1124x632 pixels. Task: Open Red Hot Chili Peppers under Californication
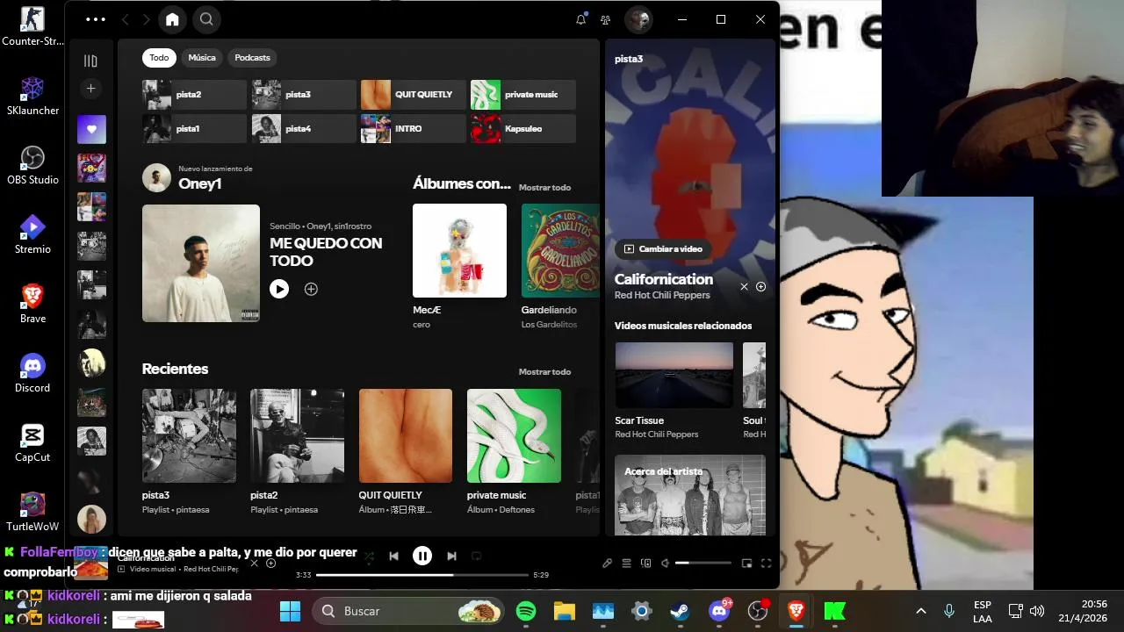[662, 296]
